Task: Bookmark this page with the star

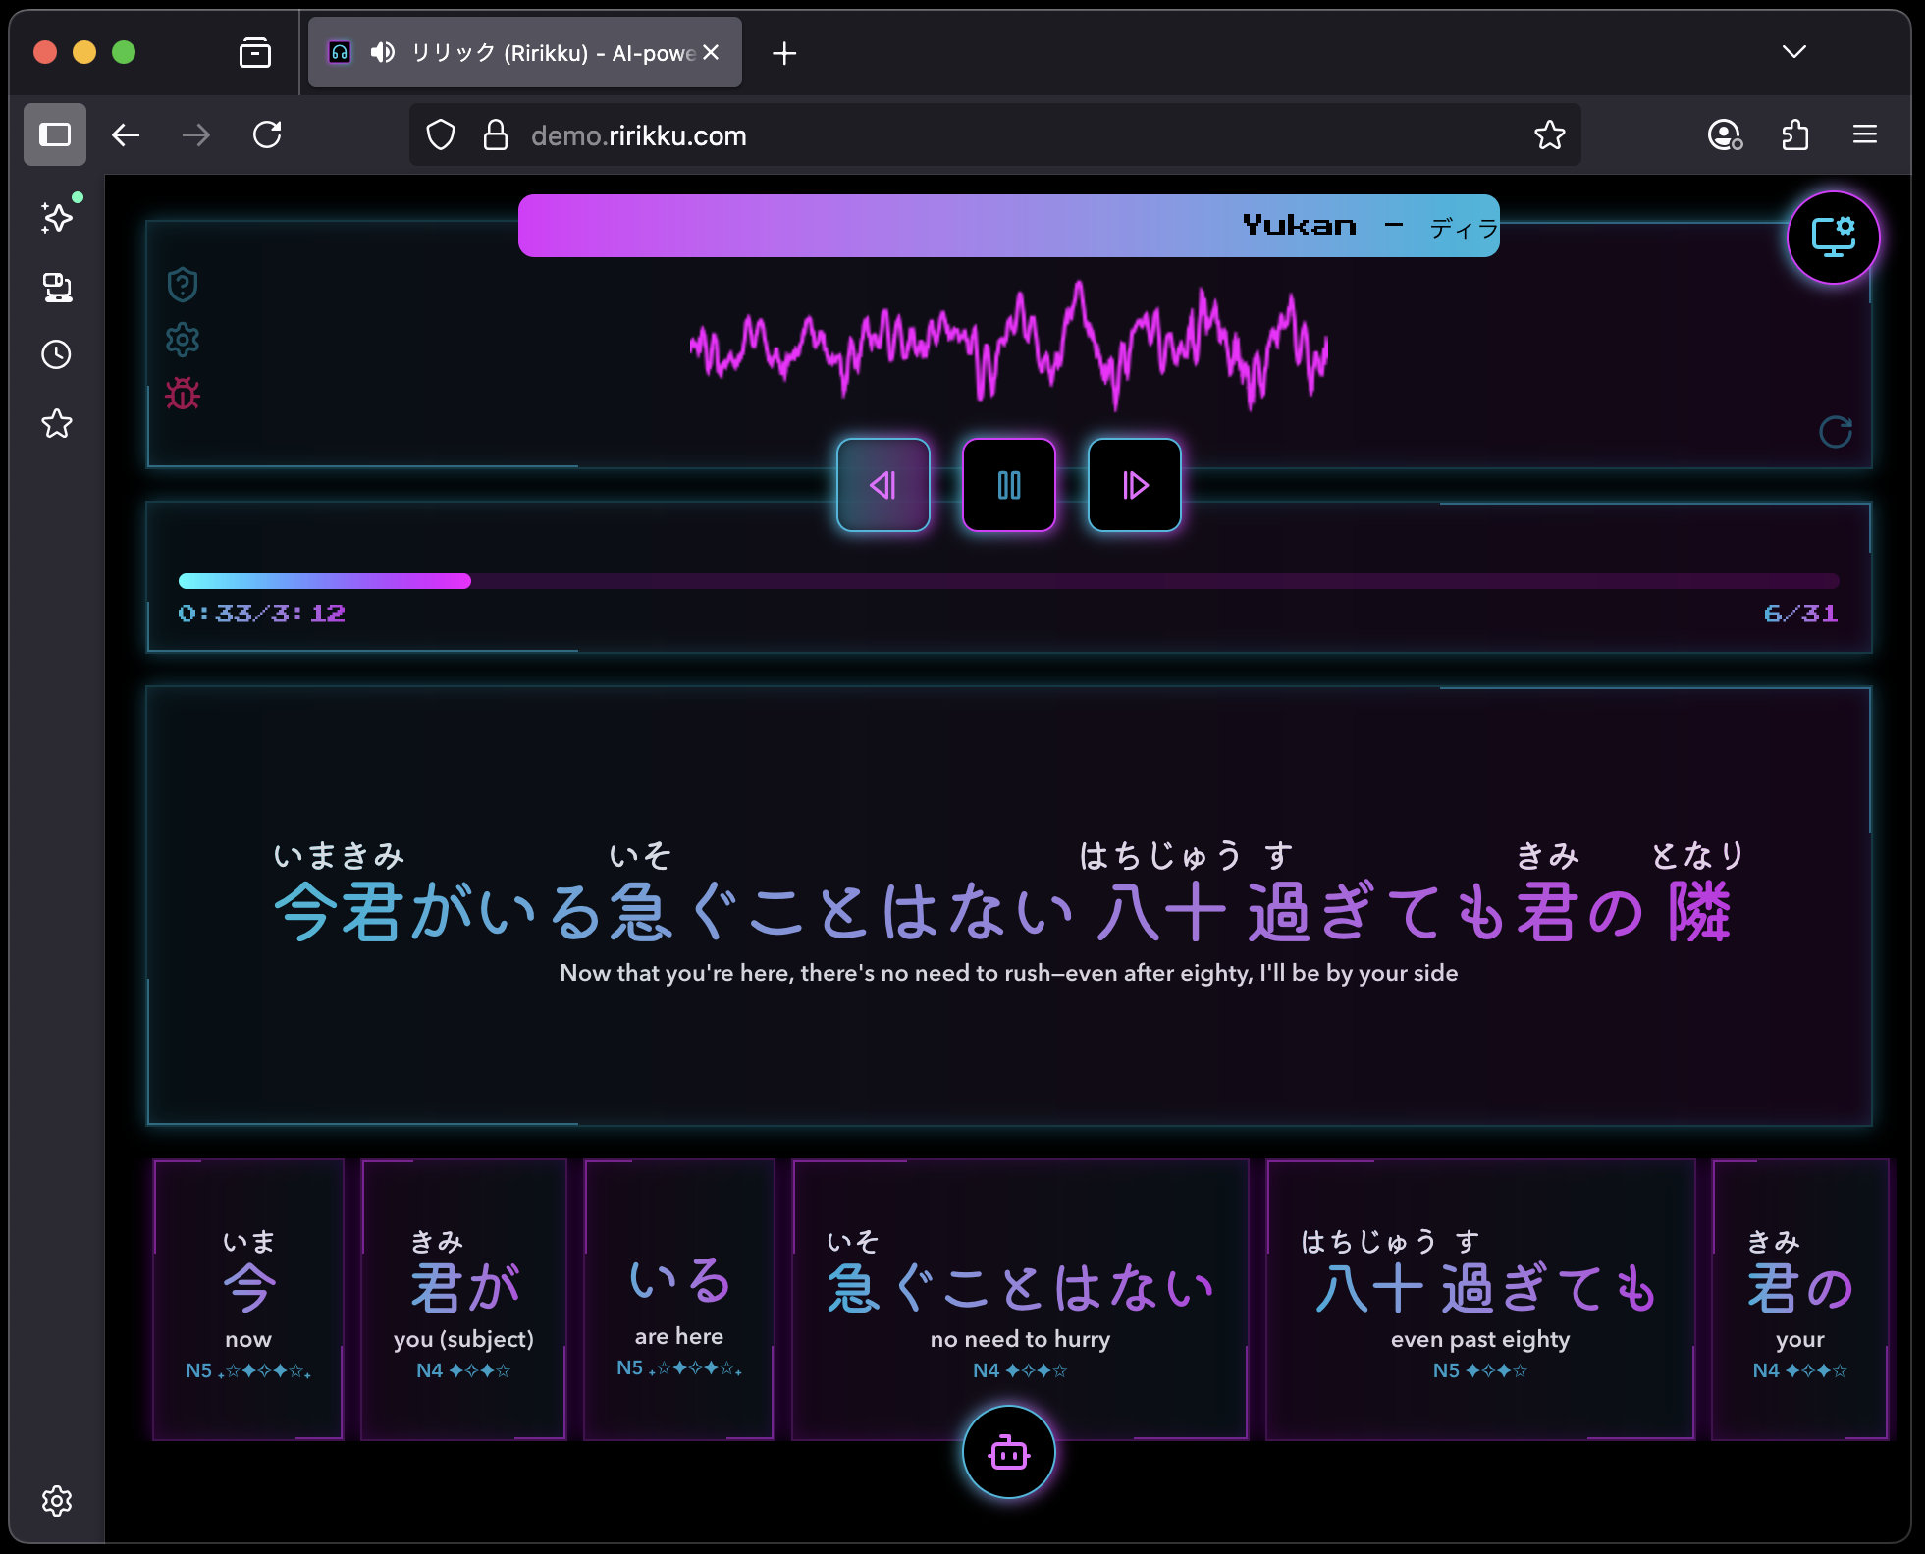Action: [1549, 134]
